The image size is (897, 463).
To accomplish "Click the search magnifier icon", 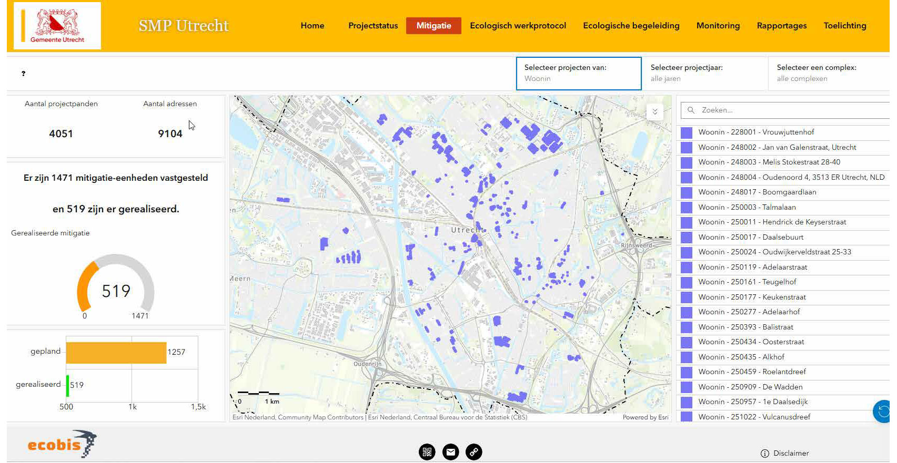I will pos(691,110).
